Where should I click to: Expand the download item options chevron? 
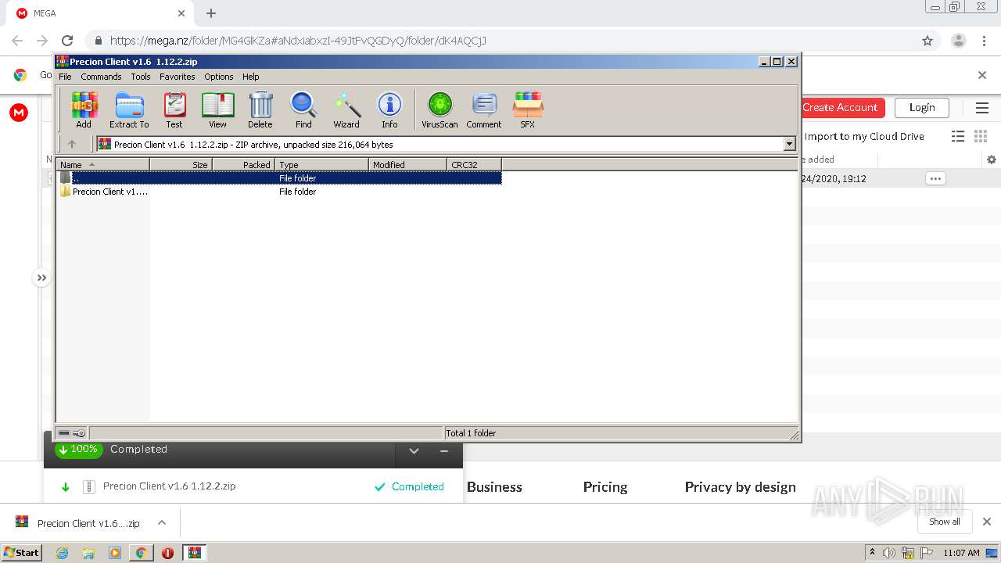[162, 522]
